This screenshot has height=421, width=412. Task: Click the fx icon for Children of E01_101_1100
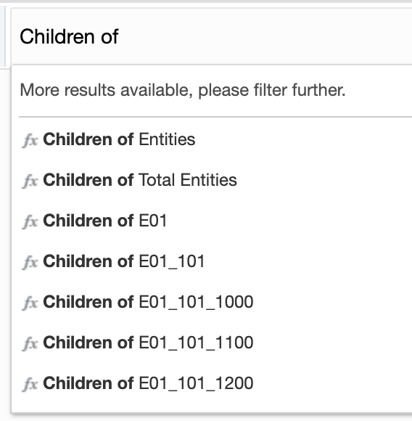click(x=30, y=343)
